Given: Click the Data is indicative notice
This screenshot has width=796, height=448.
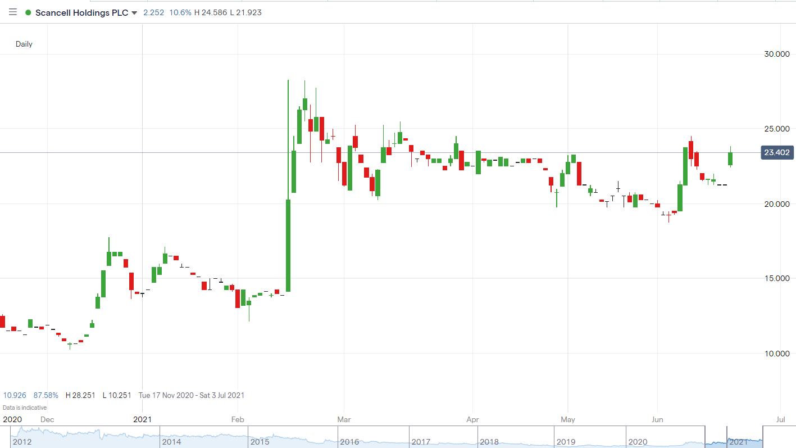Looking at the screenshot, I should (x=25, y=408).
